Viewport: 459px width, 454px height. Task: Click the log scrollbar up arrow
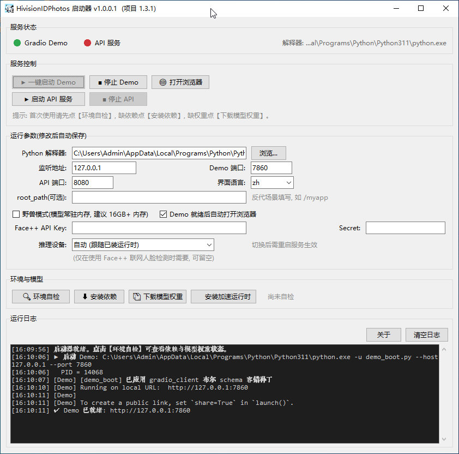[x=444, y=349]
